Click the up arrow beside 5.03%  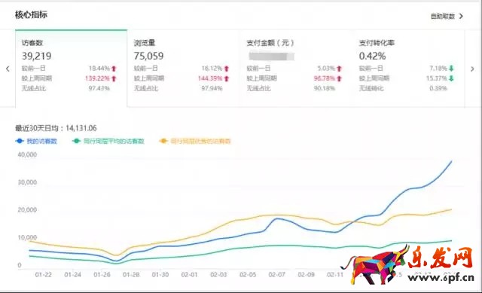(x=339, y=69)
